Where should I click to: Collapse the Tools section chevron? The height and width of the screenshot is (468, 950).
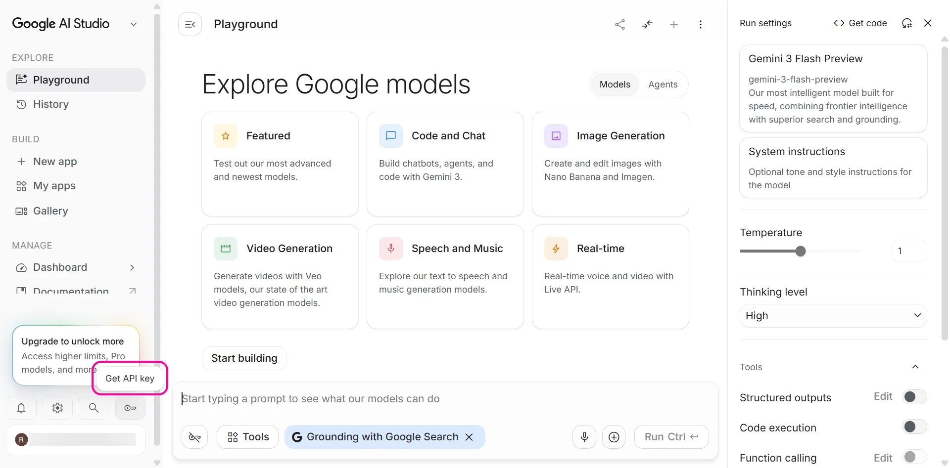[915, 367]
